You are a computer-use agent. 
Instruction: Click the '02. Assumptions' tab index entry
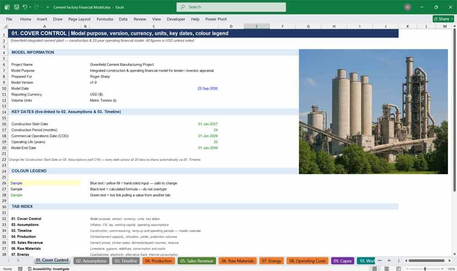(25, 225)
